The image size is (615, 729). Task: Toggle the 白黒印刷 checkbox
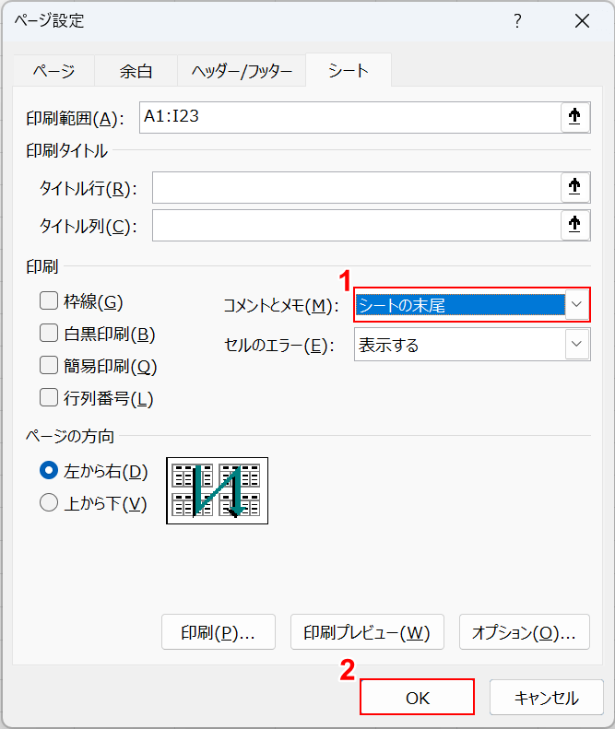(x=49, y=334)
